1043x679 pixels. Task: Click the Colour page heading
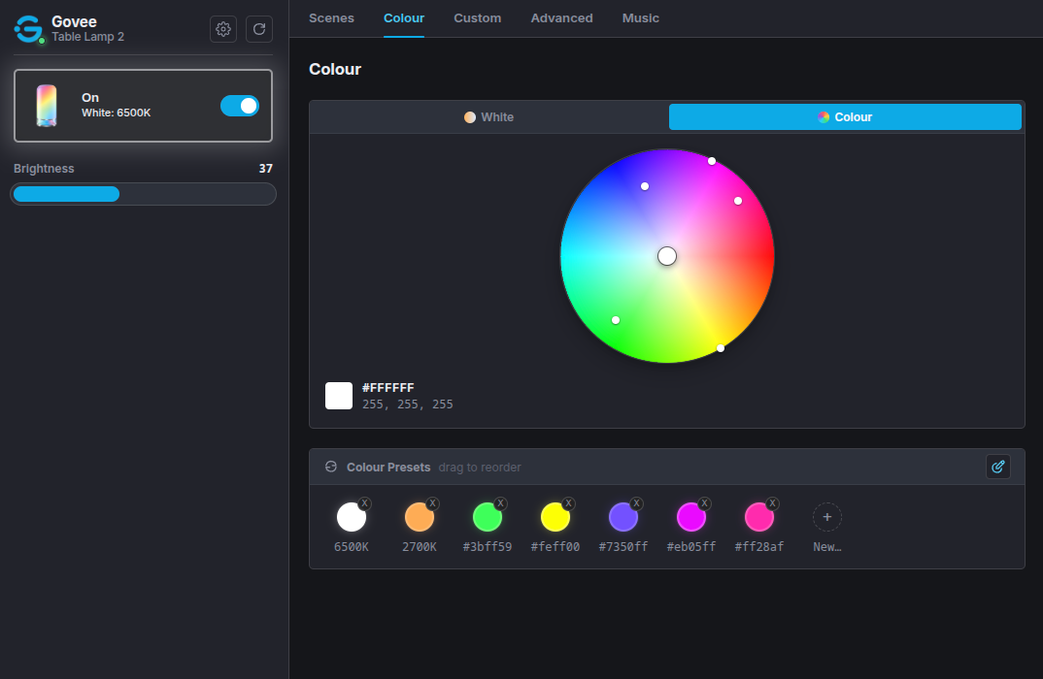(335, 69)
